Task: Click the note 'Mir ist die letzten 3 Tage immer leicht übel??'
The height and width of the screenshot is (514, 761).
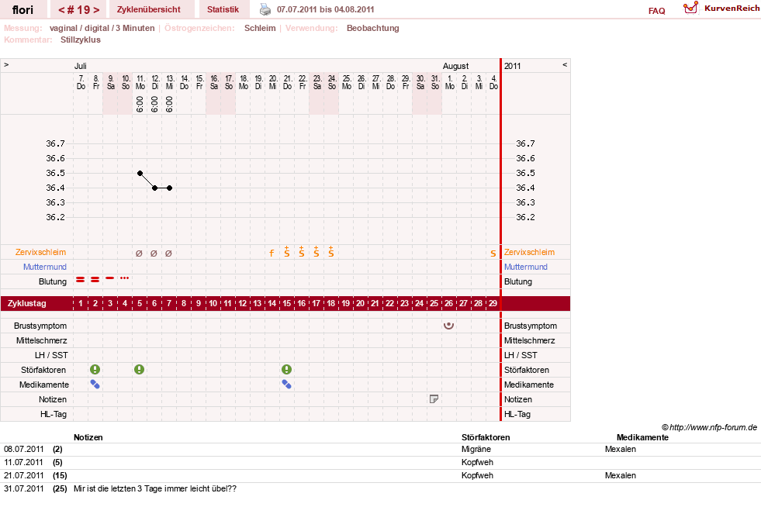Action: coord(155,488)
